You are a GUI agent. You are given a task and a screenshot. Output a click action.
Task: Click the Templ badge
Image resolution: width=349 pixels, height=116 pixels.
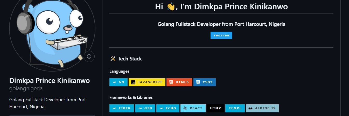(235, 108)
